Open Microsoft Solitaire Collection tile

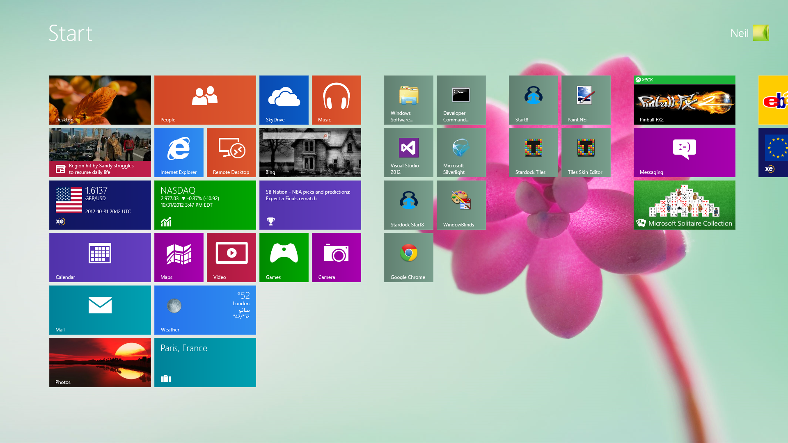(x=684, y=205)
